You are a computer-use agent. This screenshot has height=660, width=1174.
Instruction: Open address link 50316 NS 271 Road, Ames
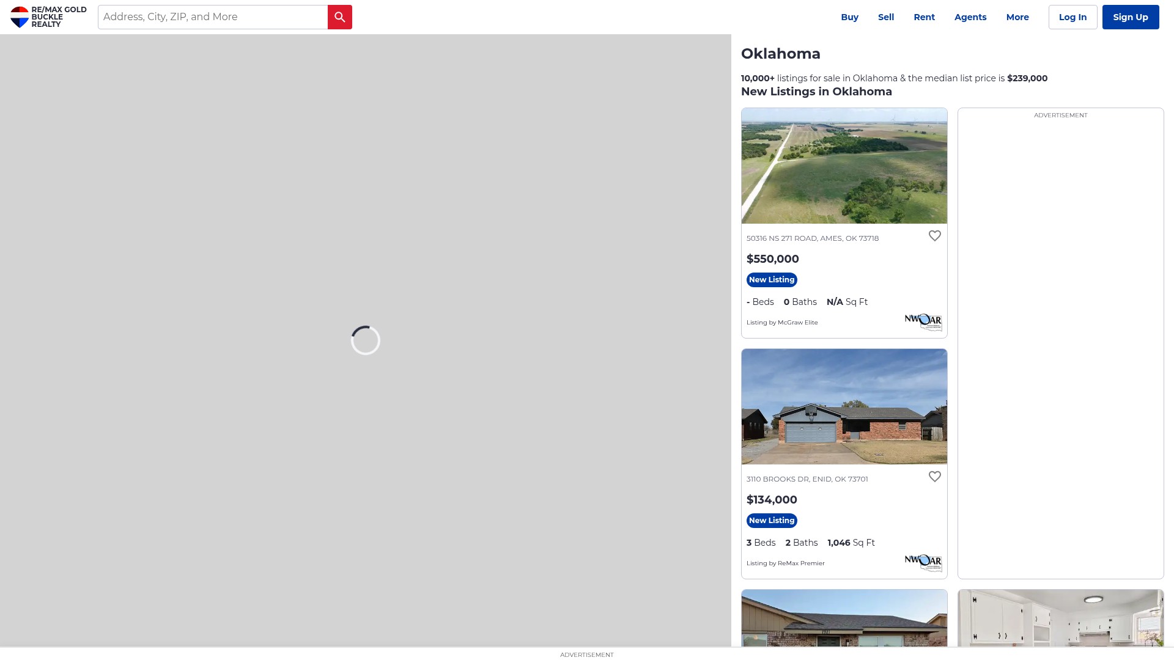click(x=813, y=238)
